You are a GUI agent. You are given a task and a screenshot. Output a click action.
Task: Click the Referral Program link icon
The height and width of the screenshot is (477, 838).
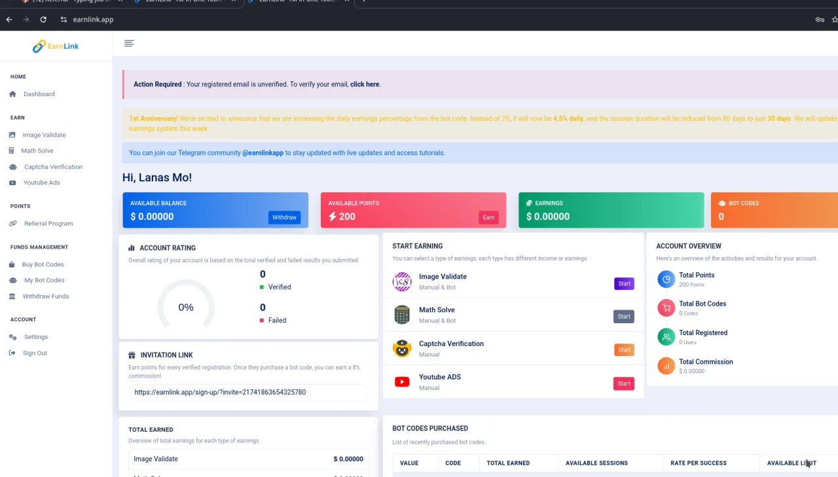12,224
